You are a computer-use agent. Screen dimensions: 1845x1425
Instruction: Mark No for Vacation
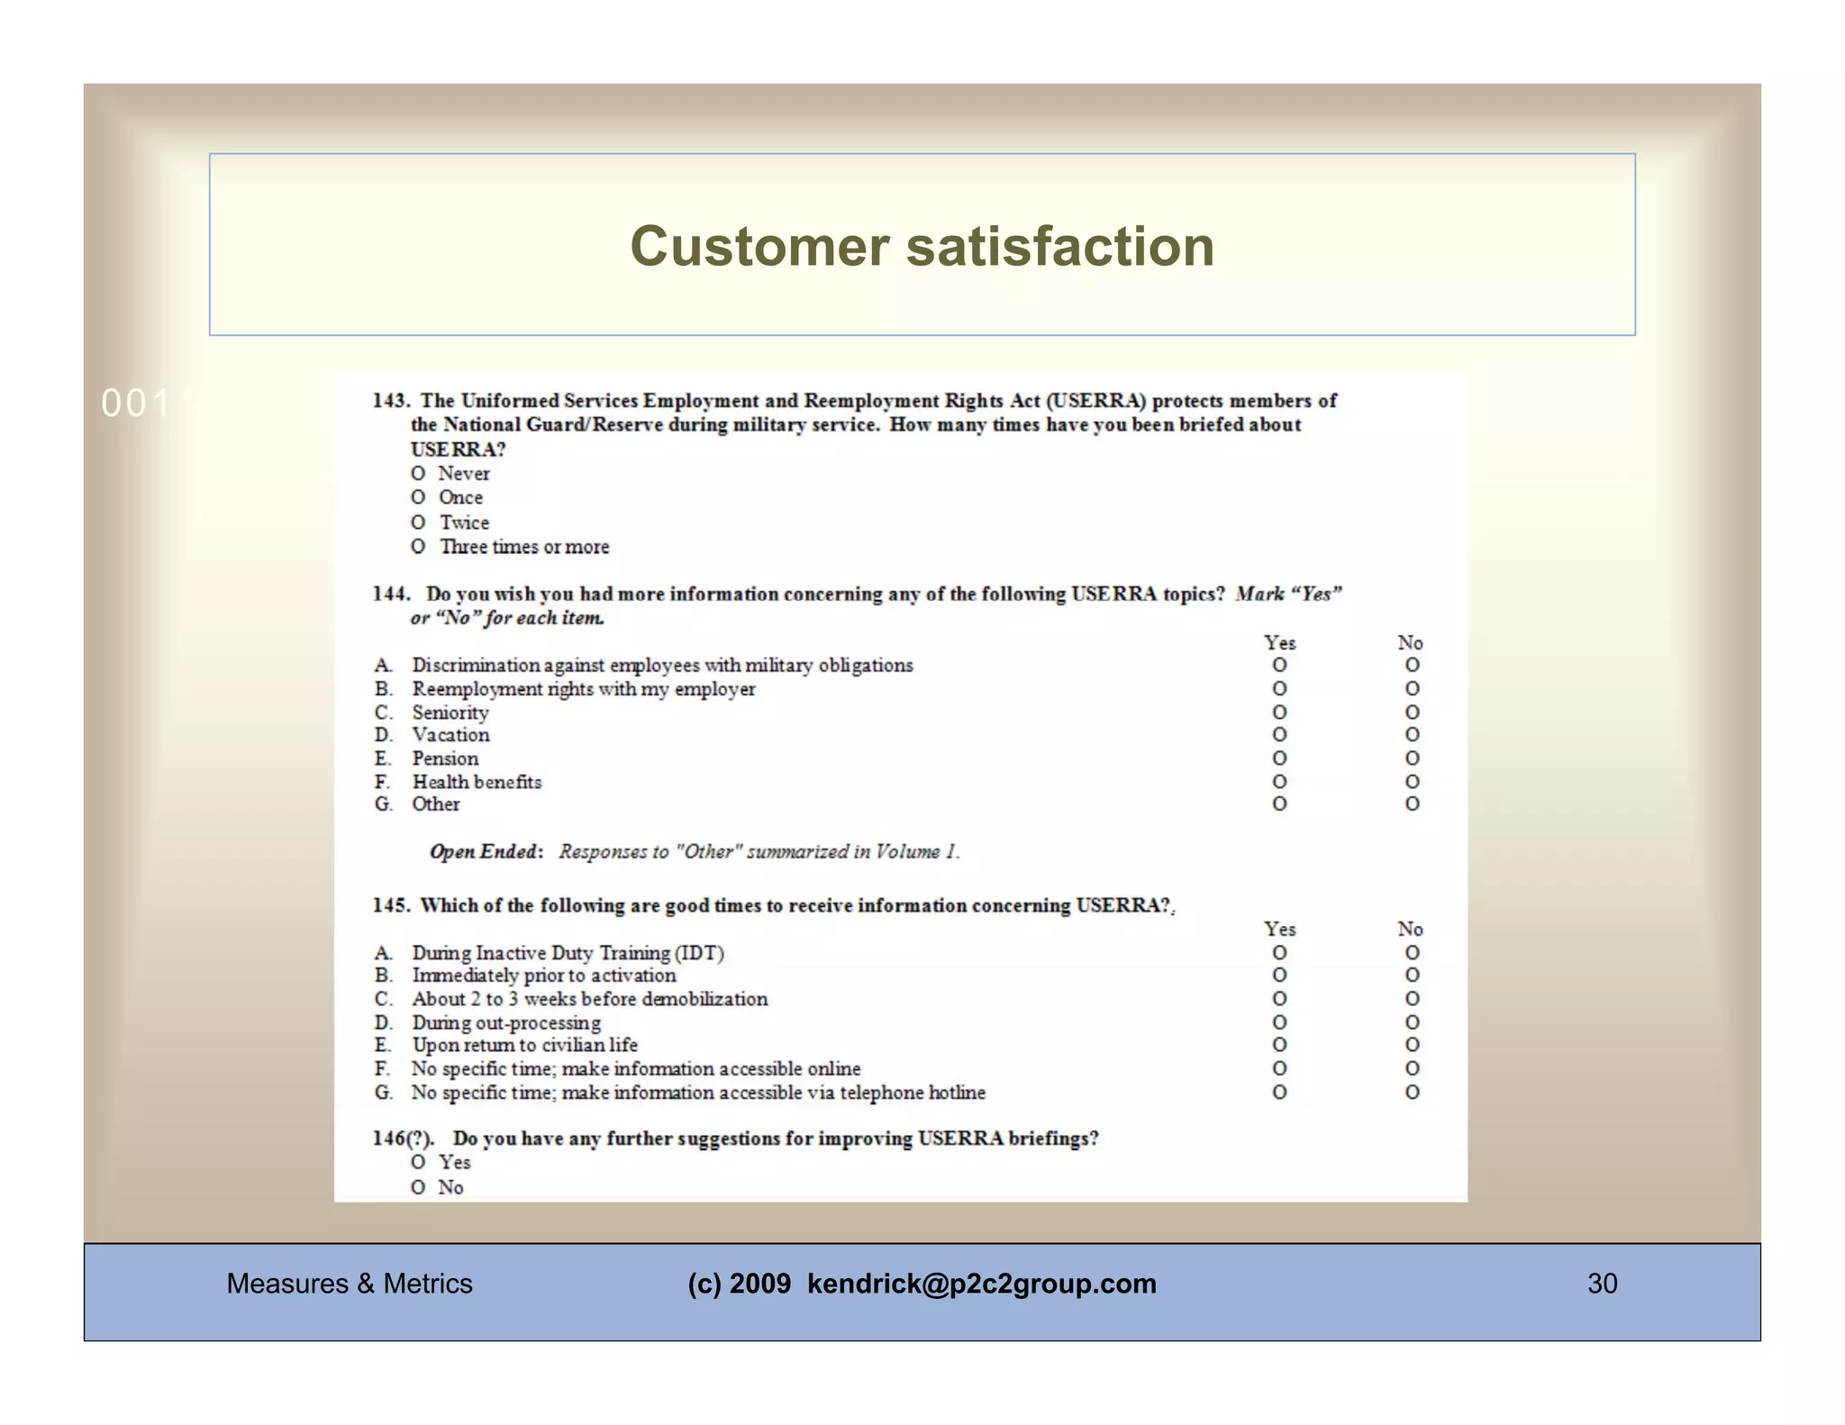tap(1412, 735)
